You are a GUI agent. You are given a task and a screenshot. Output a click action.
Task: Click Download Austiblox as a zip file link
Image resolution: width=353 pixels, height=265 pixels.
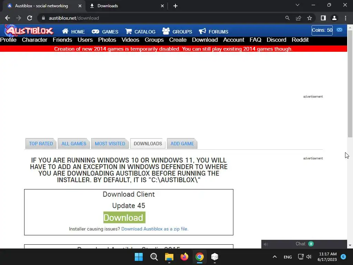click(155, 229)
